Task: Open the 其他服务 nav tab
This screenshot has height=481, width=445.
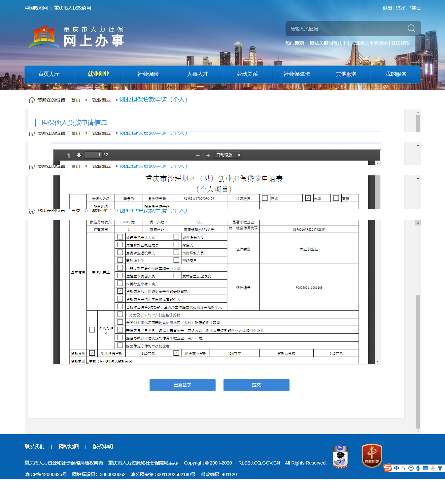Action: tap(346, 74)
